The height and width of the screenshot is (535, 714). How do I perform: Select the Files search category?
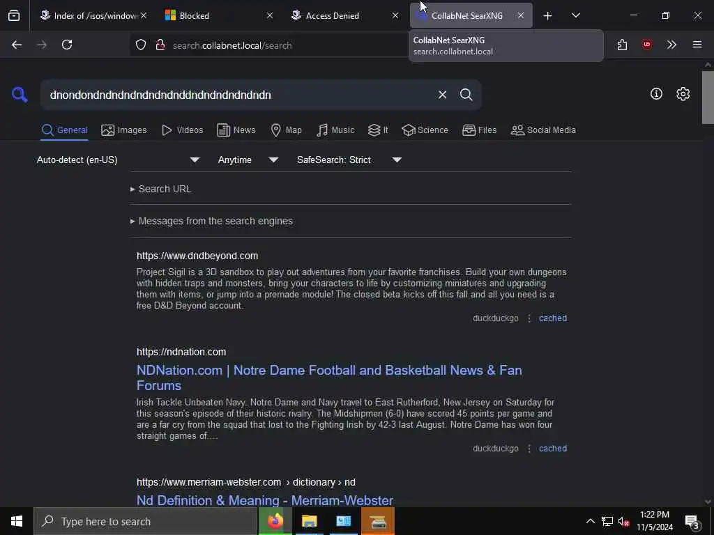click(479, 130)
